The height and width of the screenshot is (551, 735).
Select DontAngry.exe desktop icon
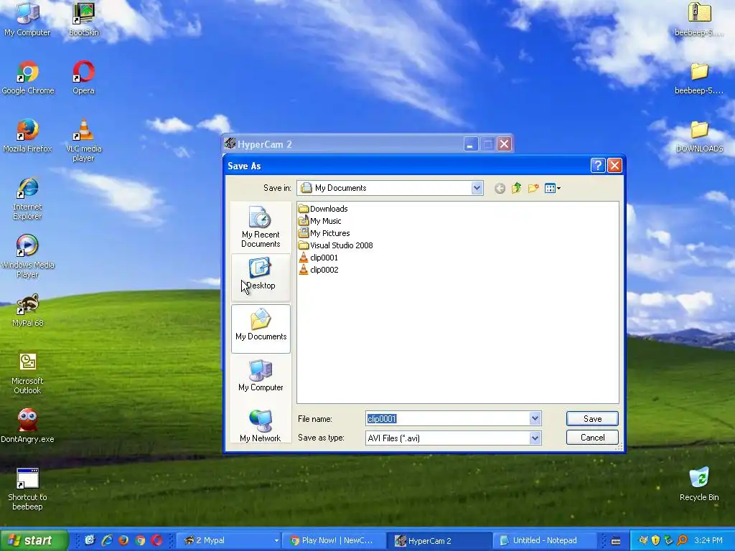(x=27, y=425)
